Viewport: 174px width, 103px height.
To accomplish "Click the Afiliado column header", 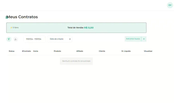I will pyautogui.click(x=80, y=51).
